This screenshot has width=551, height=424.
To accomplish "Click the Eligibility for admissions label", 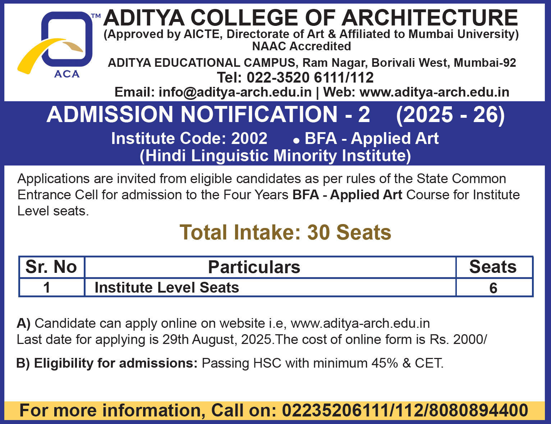I will 107,363.
